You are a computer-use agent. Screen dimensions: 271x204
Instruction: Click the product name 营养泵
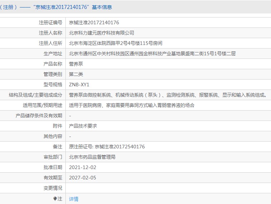[x=76, y=64]
